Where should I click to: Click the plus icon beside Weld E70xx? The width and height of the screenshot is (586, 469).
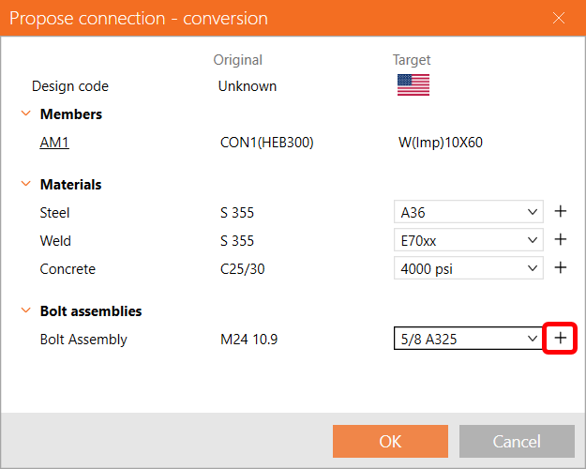tap(561, 240)
